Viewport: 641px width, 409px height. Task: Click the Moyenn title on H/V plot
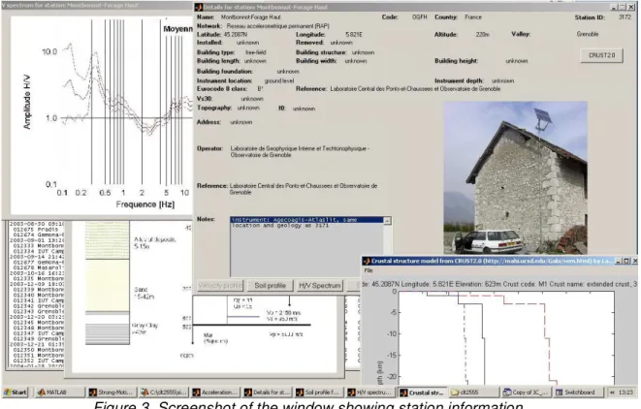tap(177, 29)
